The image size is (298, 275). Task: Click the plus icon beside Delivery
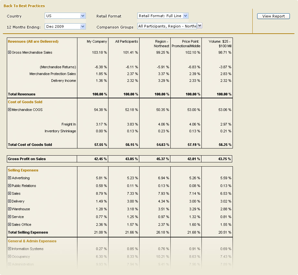[x=10, y=201]
